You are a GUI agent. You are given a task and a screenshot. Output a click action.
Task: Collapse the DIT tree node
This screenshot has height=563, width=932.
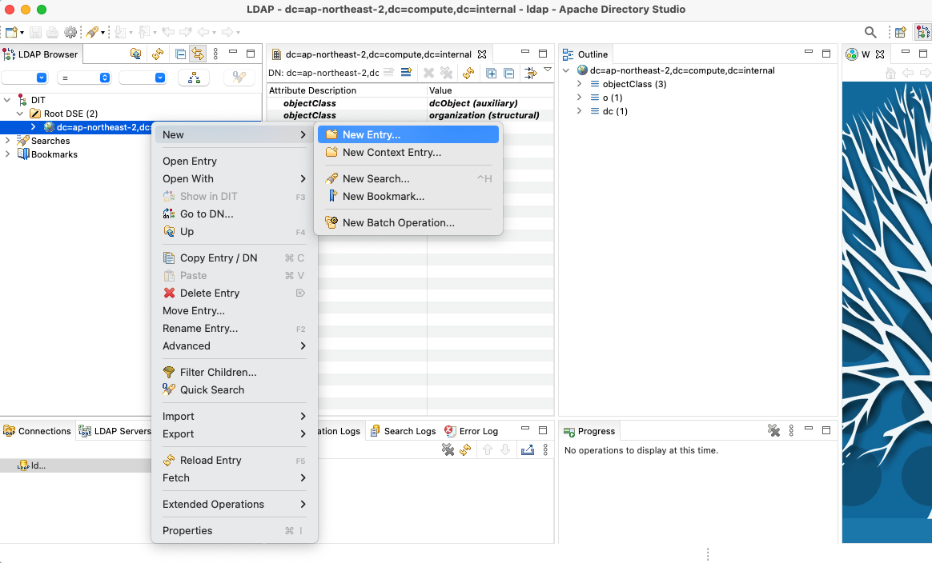tap(7, 100)
